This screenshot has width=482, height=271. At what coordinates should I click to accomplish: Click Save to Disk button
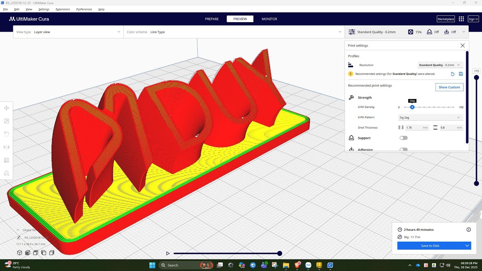[430, 246]
